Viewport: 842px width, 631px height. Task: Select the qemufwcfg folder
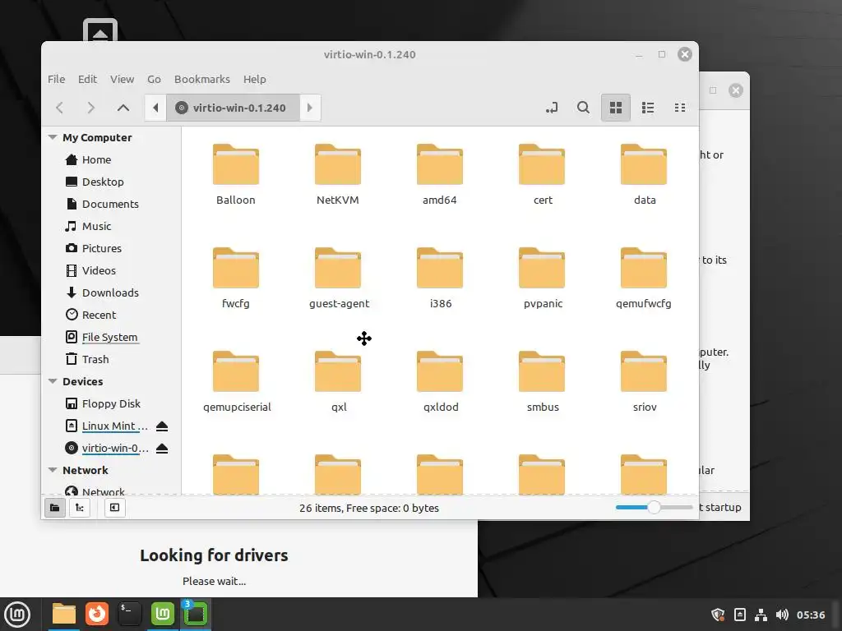(x=643, y=278)
